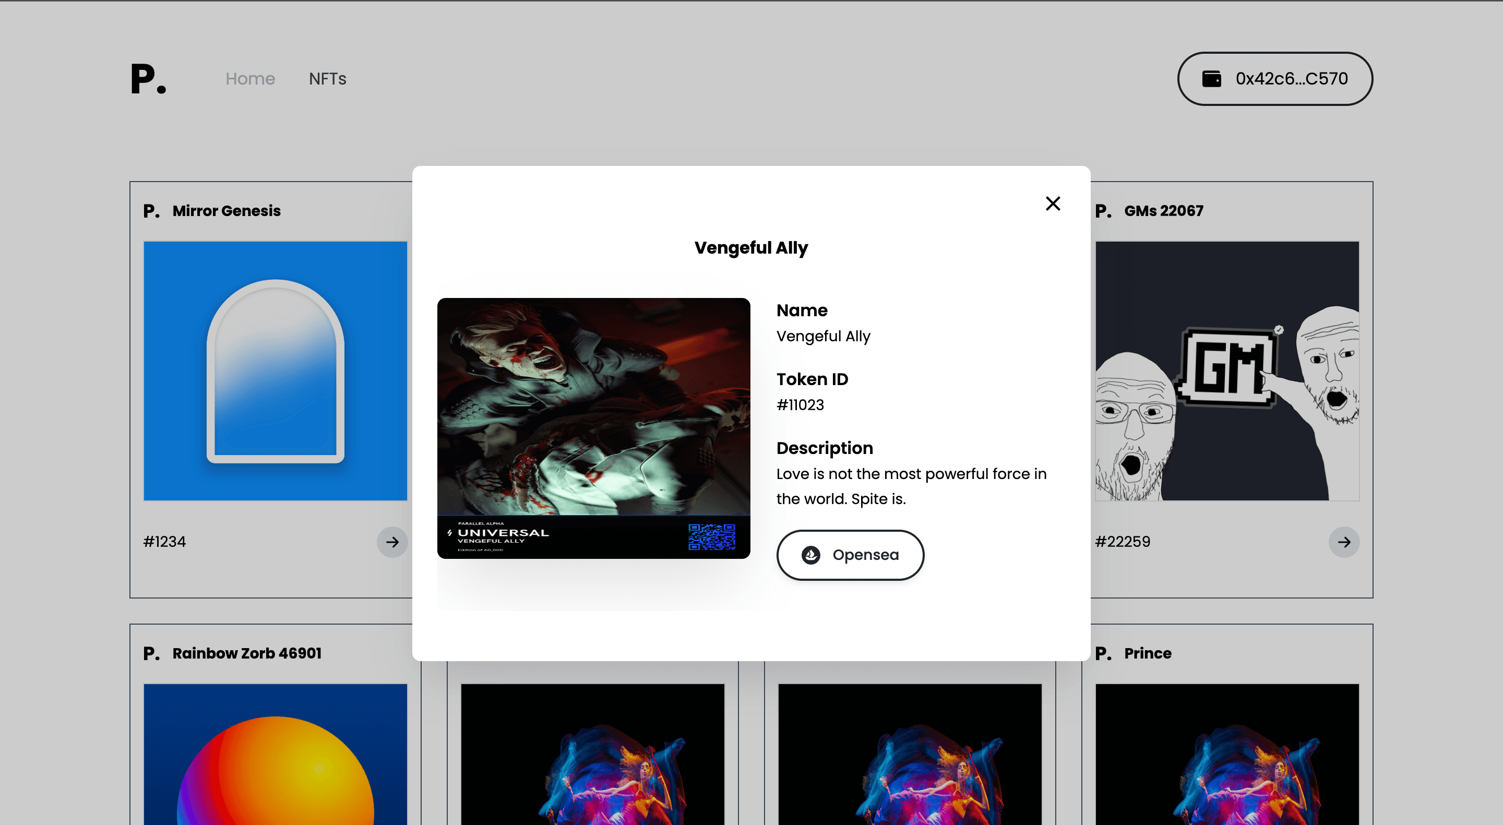
Task: Click the 'Name' field label
Action: click(802, 310)
